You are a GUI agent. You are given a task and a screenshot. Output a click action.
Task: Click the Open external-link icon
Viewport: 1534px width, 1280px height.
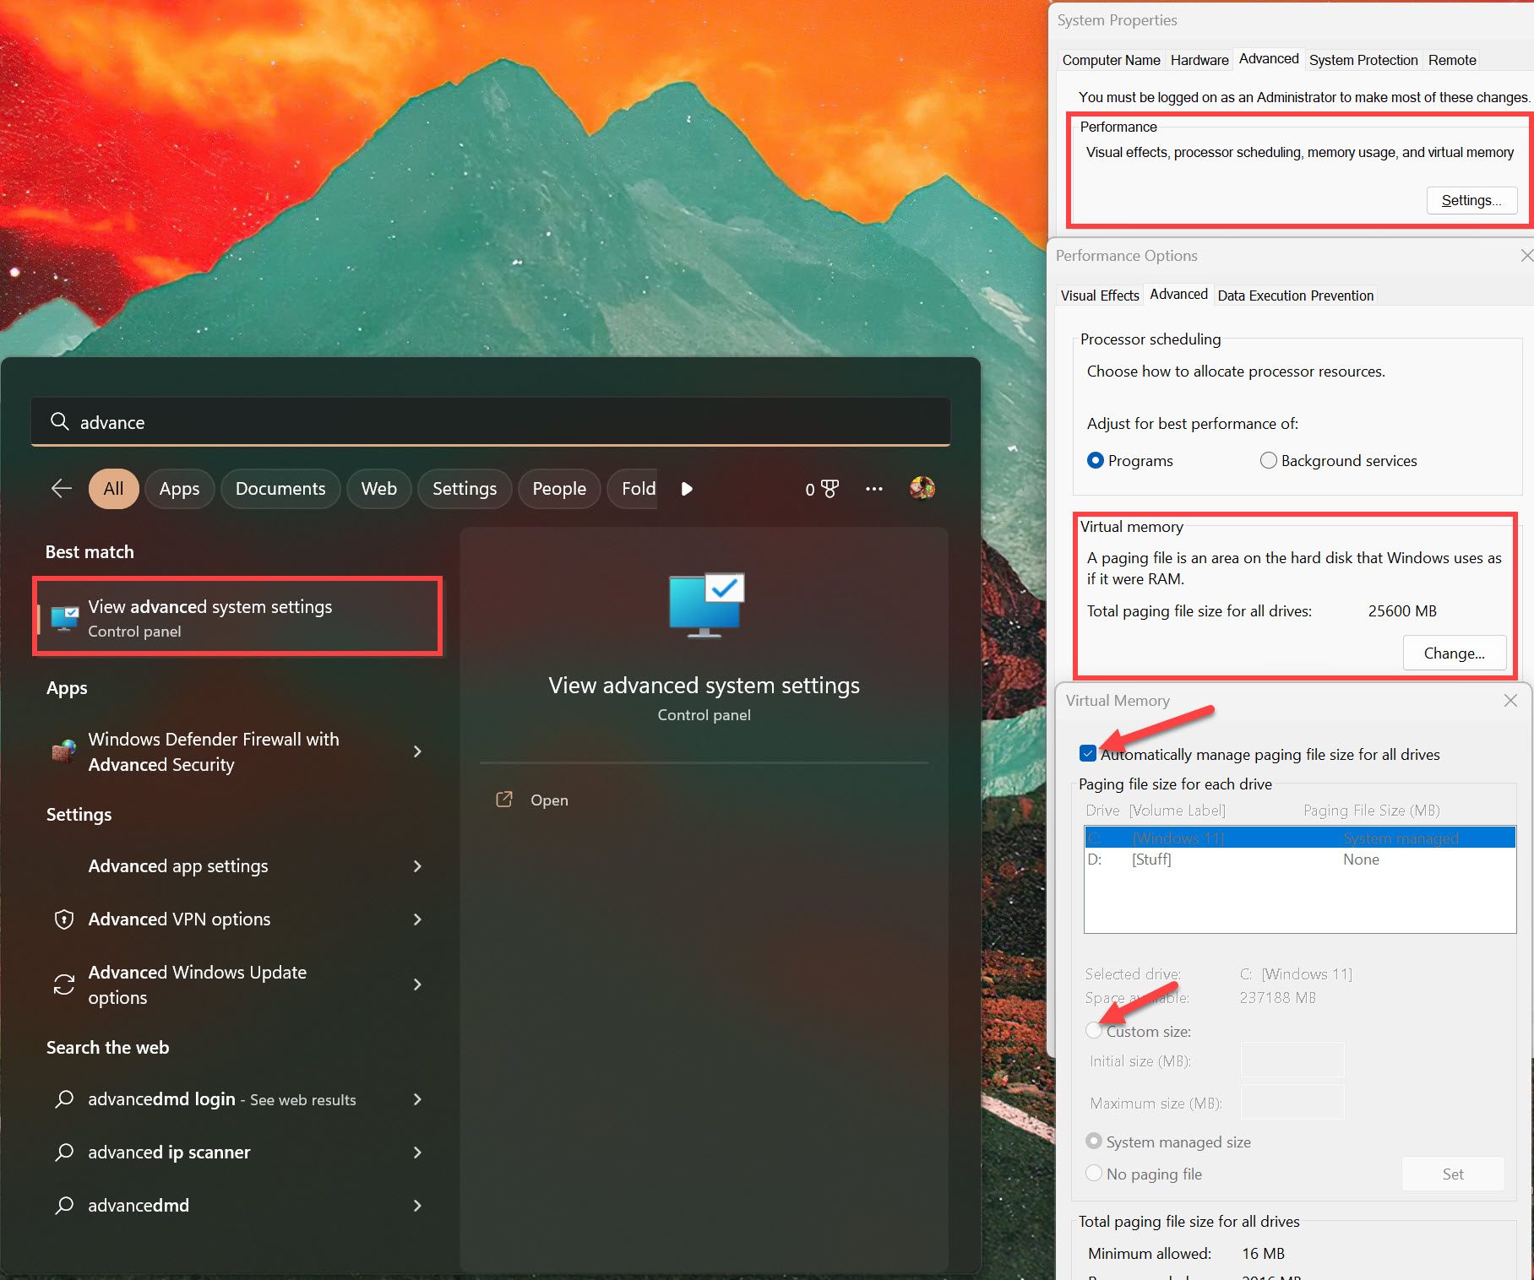click(x=504, y=800)
